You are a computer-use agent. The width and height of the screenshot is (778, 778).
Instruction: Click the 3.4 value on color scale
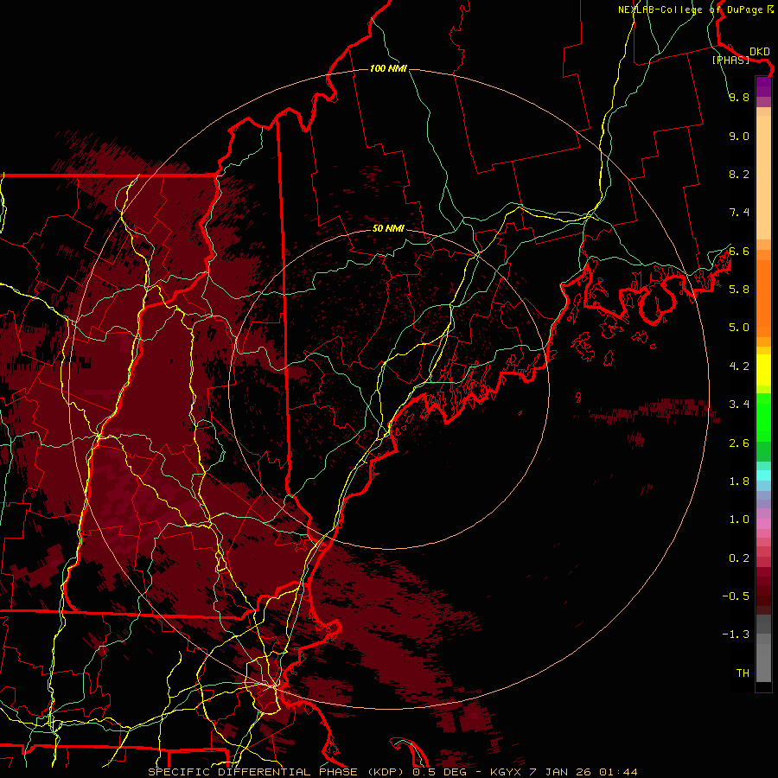[x=739, y=405]
